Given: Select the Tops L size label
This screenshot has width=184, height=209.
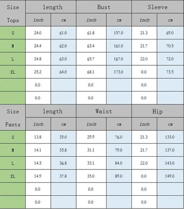Looking at the screenshot, I should click(x=13, y=59).
